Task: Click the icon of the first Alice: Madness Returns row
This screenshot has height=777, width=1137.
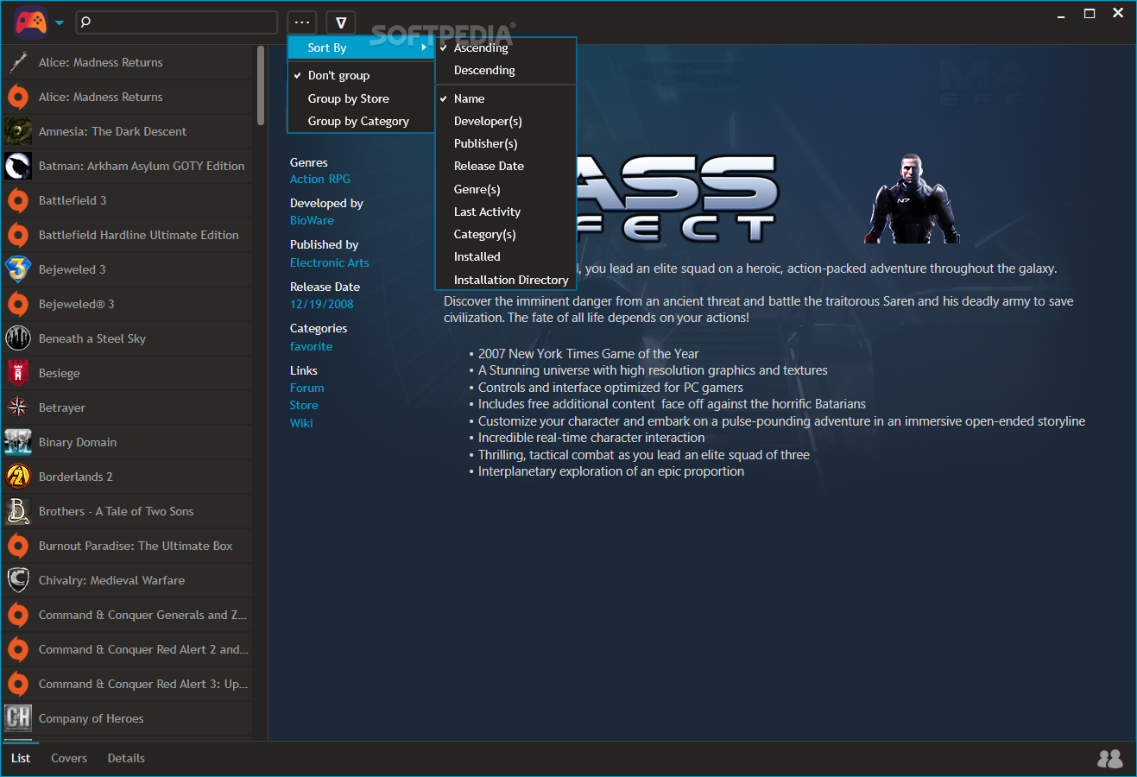Action: point(18,62)
